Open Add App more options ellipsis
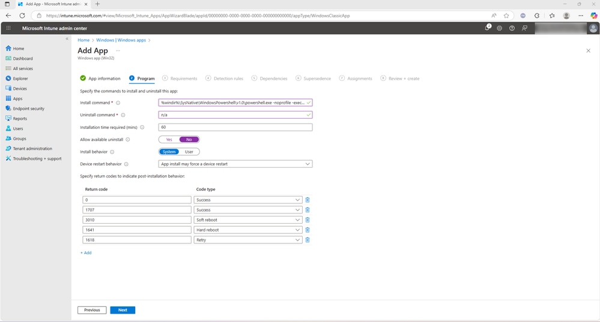This screenshot has width=600, height=322. tap(118, 50)
